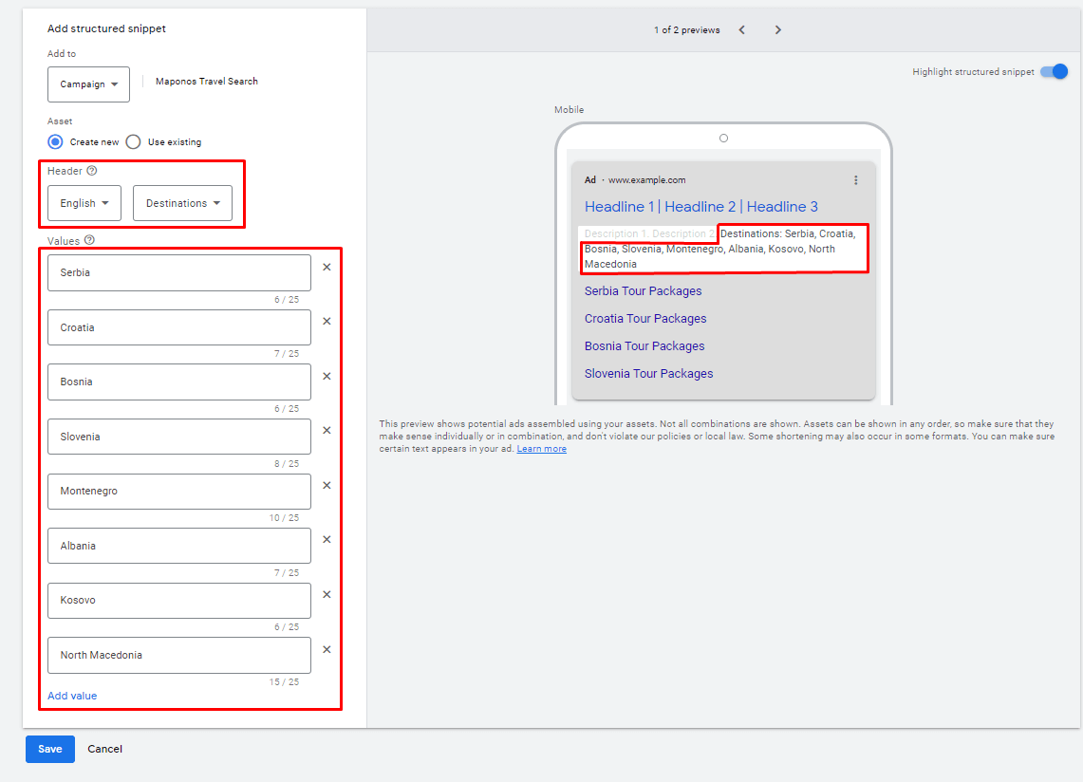This screenshot has width=1083, height=782.
Task: Click the www.example.com ad URL
Action: pos(647,180)
